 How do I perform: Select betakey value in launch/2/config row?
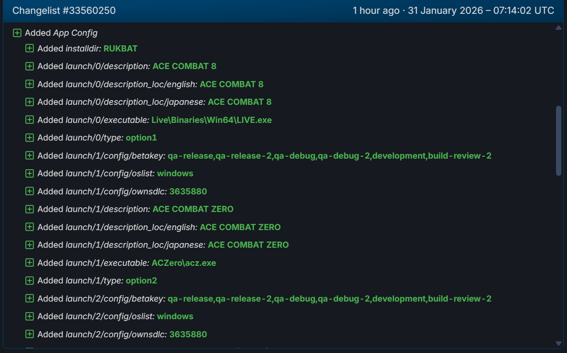[329, 299]
